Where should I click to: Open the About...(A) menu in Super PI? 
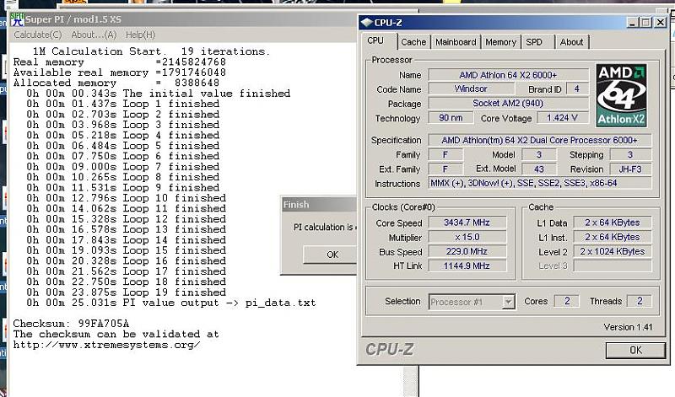point(94,35)
